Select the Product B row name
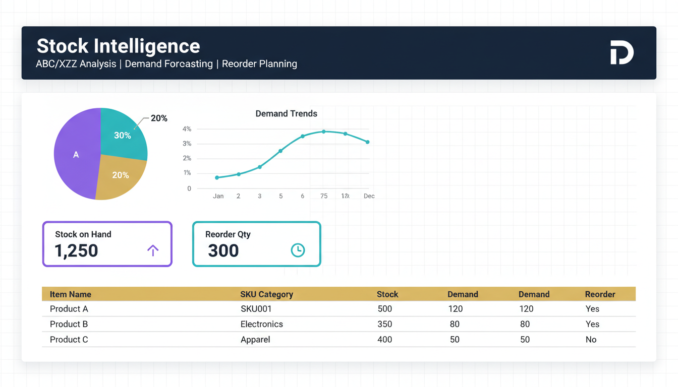The image size is (678, 387). point(69,324)
